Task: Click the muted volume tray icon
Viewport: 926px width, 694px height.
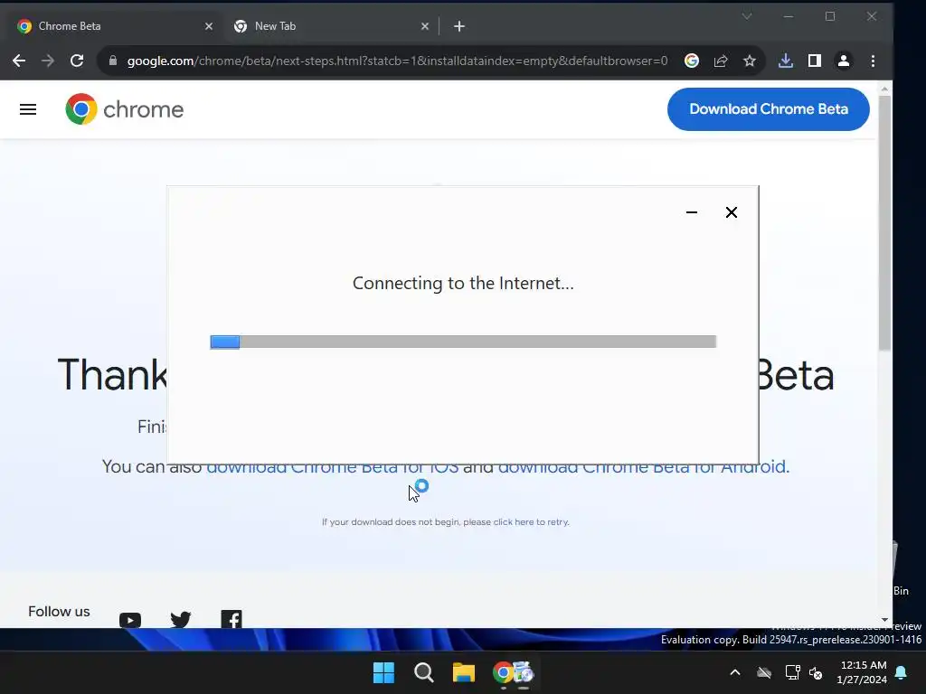Action: click(817, 672)
